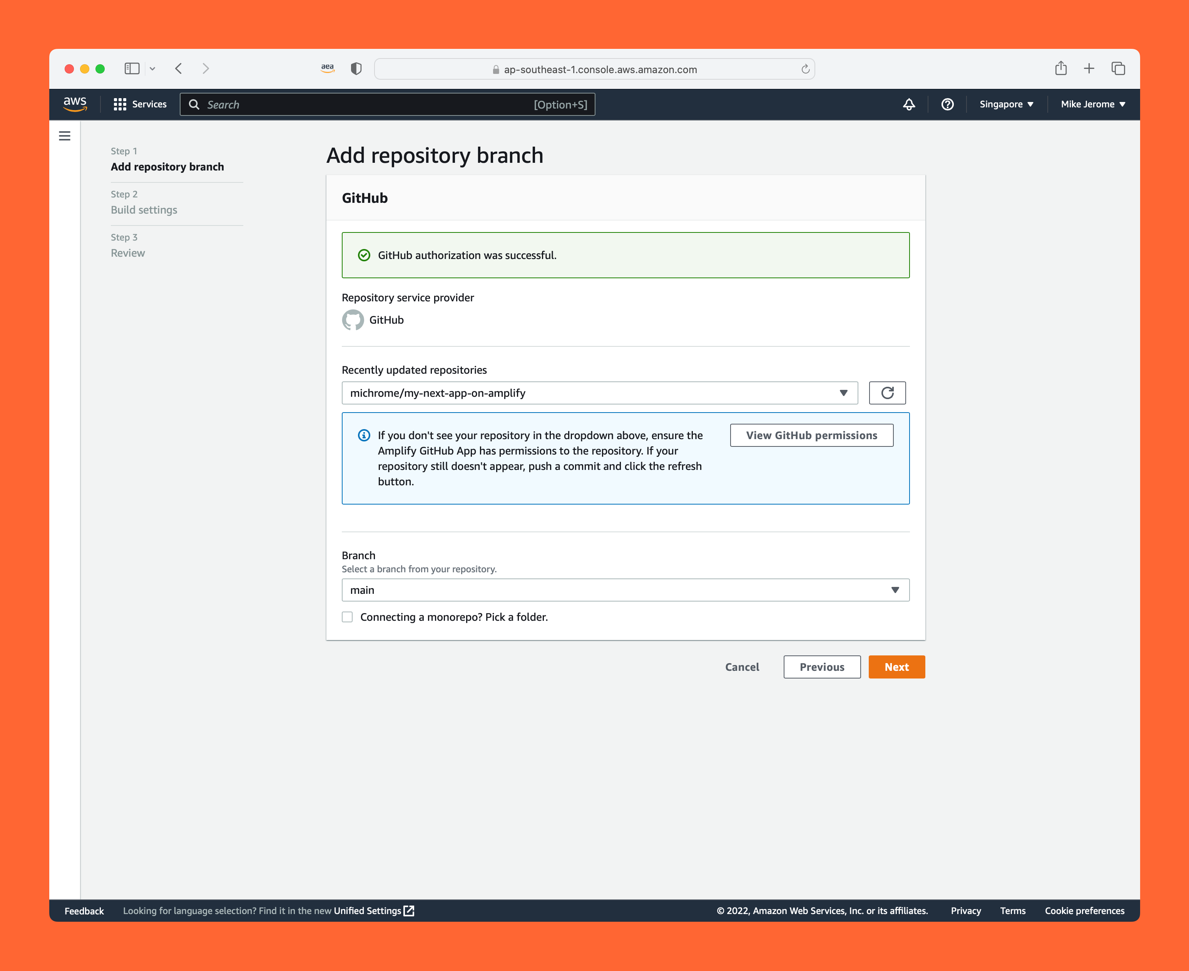Open the AWS home logo
The height and width of the screenshot is (971, 1189).
point(74,104)
